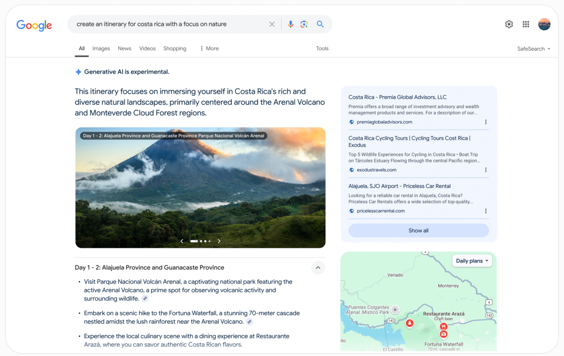Open source link icon after Fortuna Waterfall bullet

[249, 322]
